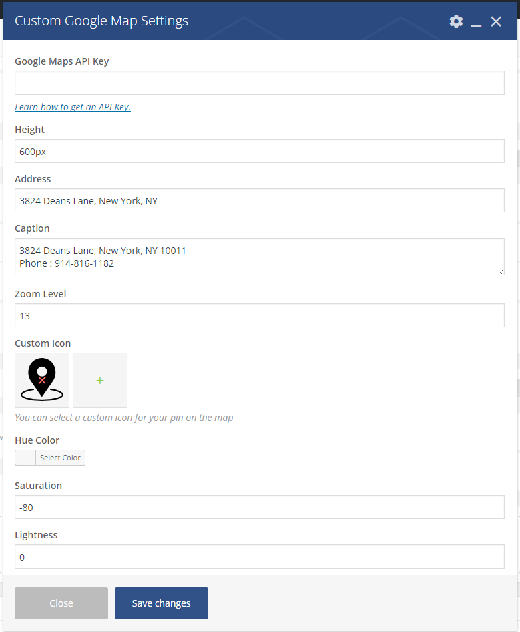Add a new custom icon with plus tile
The image size is (520, 632).
pyautogui.click(x=100, y=380)
